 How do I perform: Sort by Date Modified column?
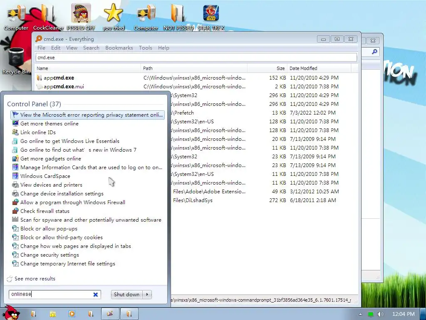319,68
